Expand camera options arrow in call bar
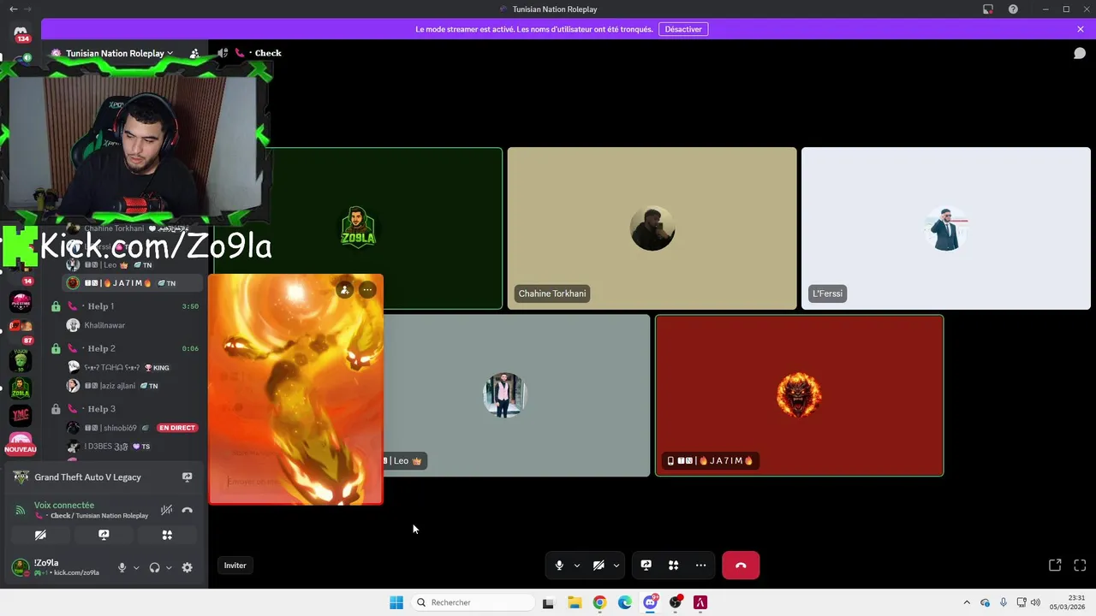The image size is (1096, 616). pos(616,566)
